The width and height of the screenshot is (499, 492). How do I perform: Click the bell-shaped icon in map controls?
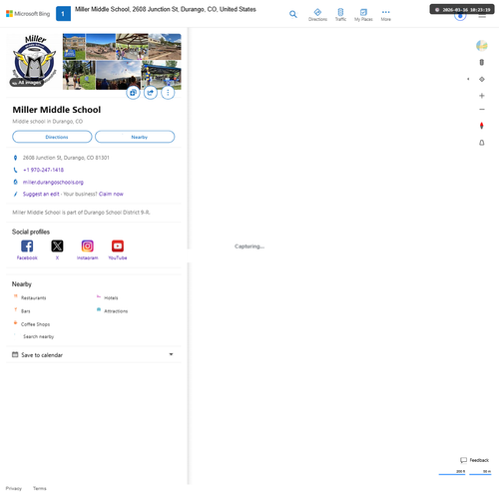pyautogui.click(x=481, y=143)
